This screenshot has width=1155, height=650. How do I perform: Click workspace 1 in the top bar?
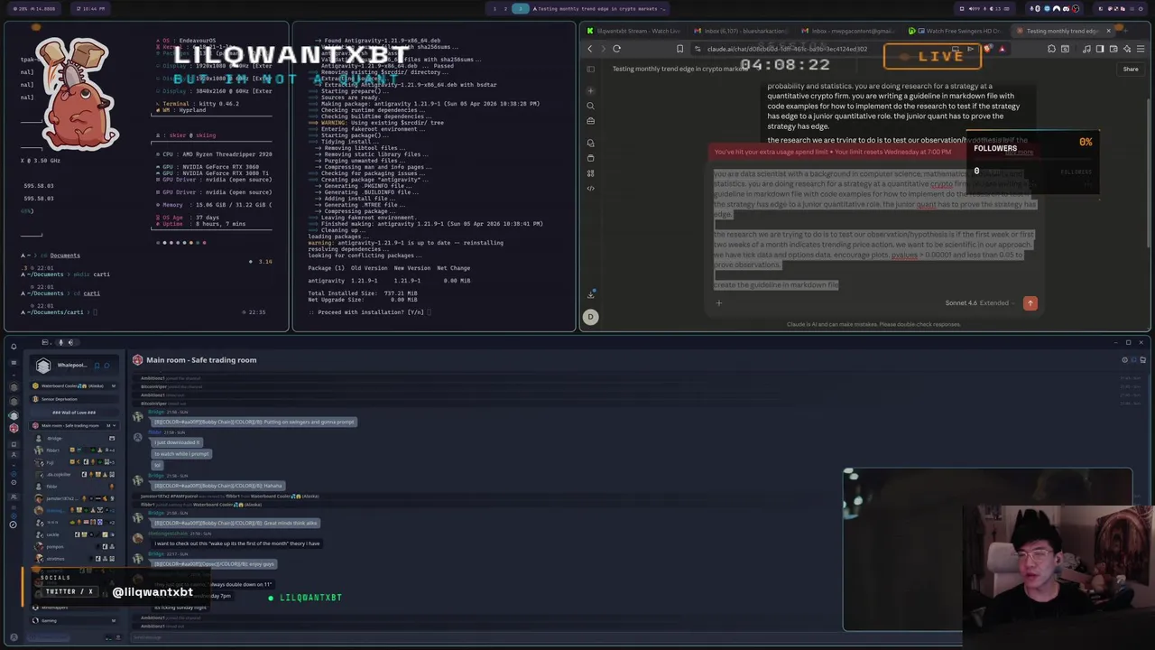494,8
